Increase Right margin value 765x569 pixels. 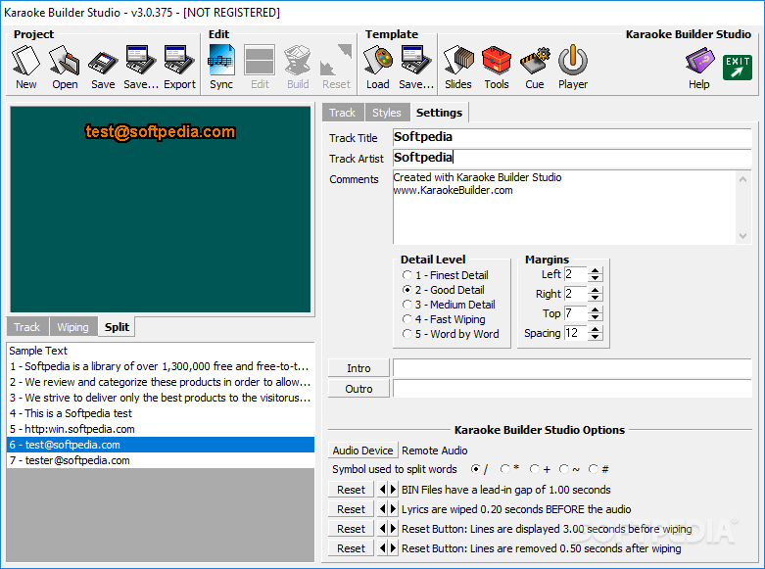[595, 290]
